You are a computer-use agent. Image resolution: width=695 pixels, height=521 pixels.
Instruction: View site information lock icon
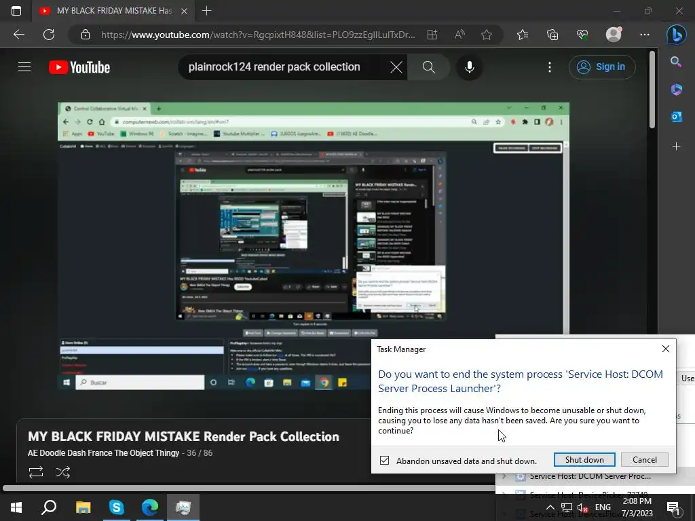pyautogui.click(x=86, y=35)
